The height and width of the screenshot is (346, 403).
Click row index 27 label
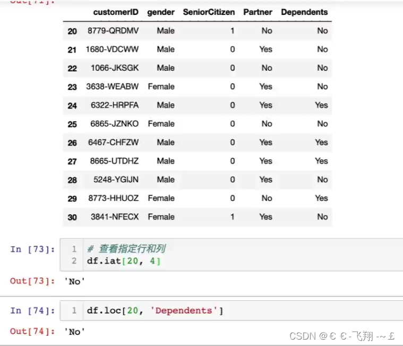[x=72, y=162]
